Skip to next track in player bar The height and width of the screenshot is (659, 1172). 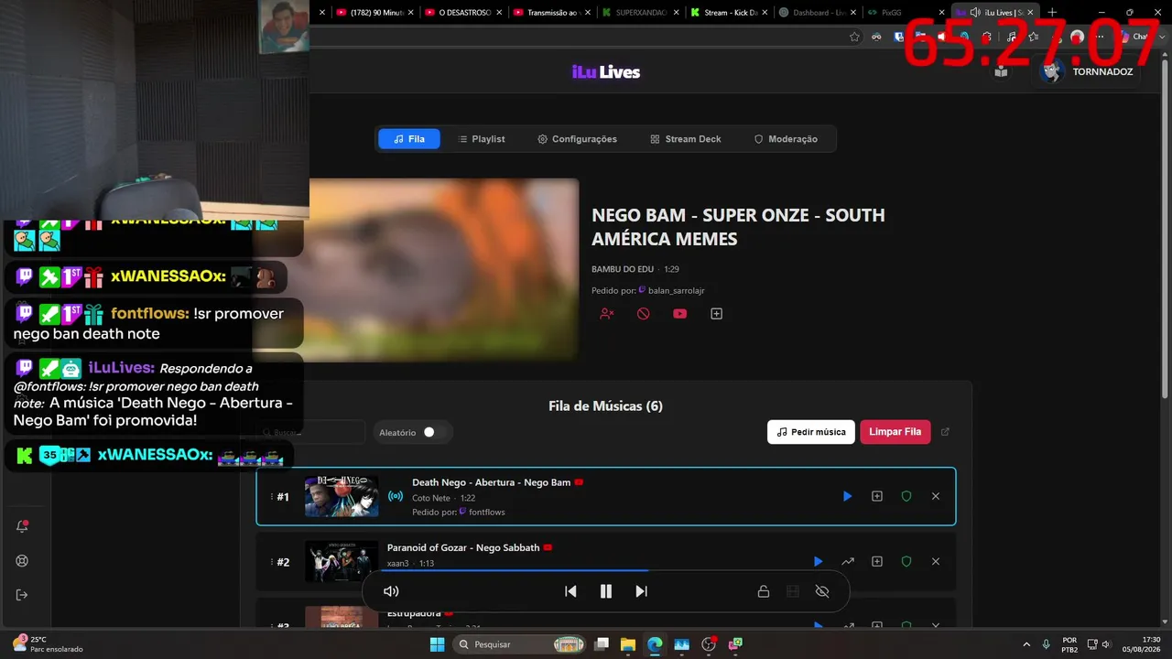point(641,591)
